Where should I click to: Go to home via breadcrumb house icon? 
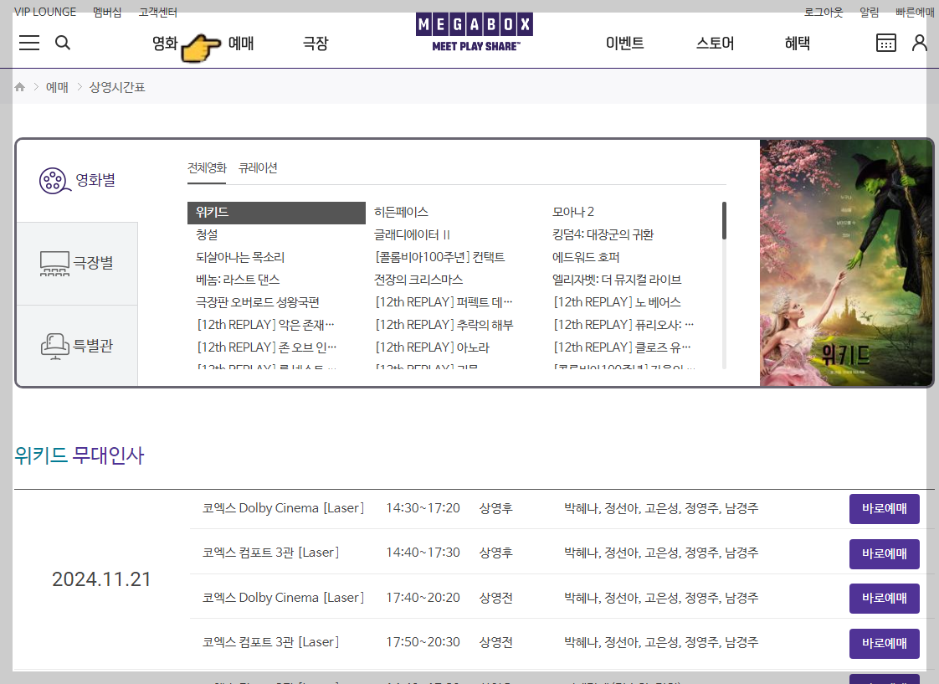coord(20,87)
